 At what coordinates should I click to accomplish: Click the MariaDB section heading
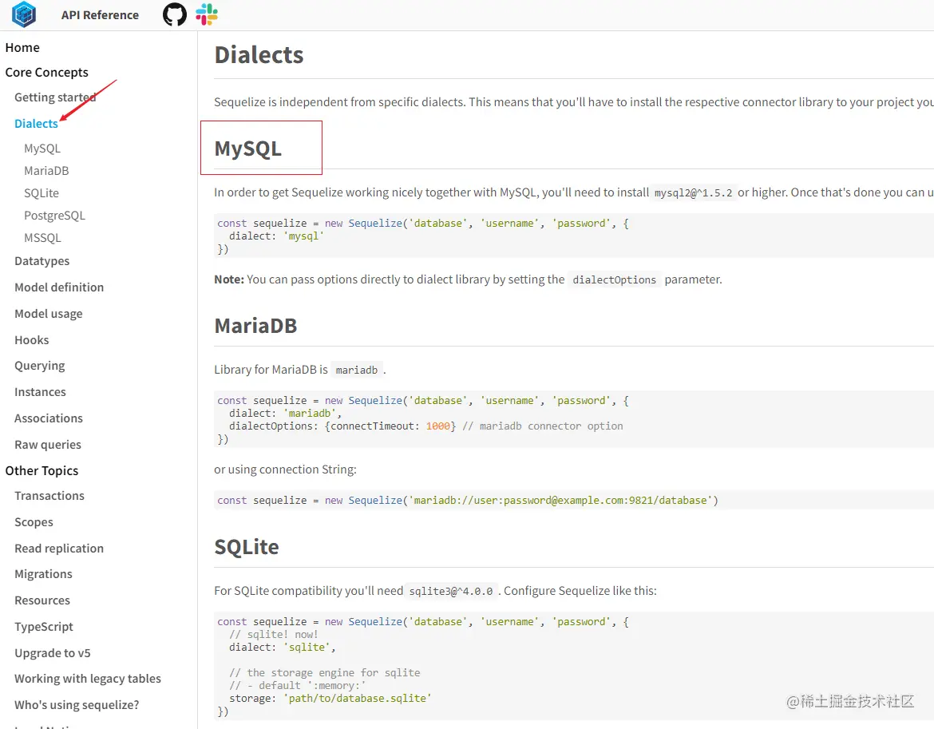(255, 326)
